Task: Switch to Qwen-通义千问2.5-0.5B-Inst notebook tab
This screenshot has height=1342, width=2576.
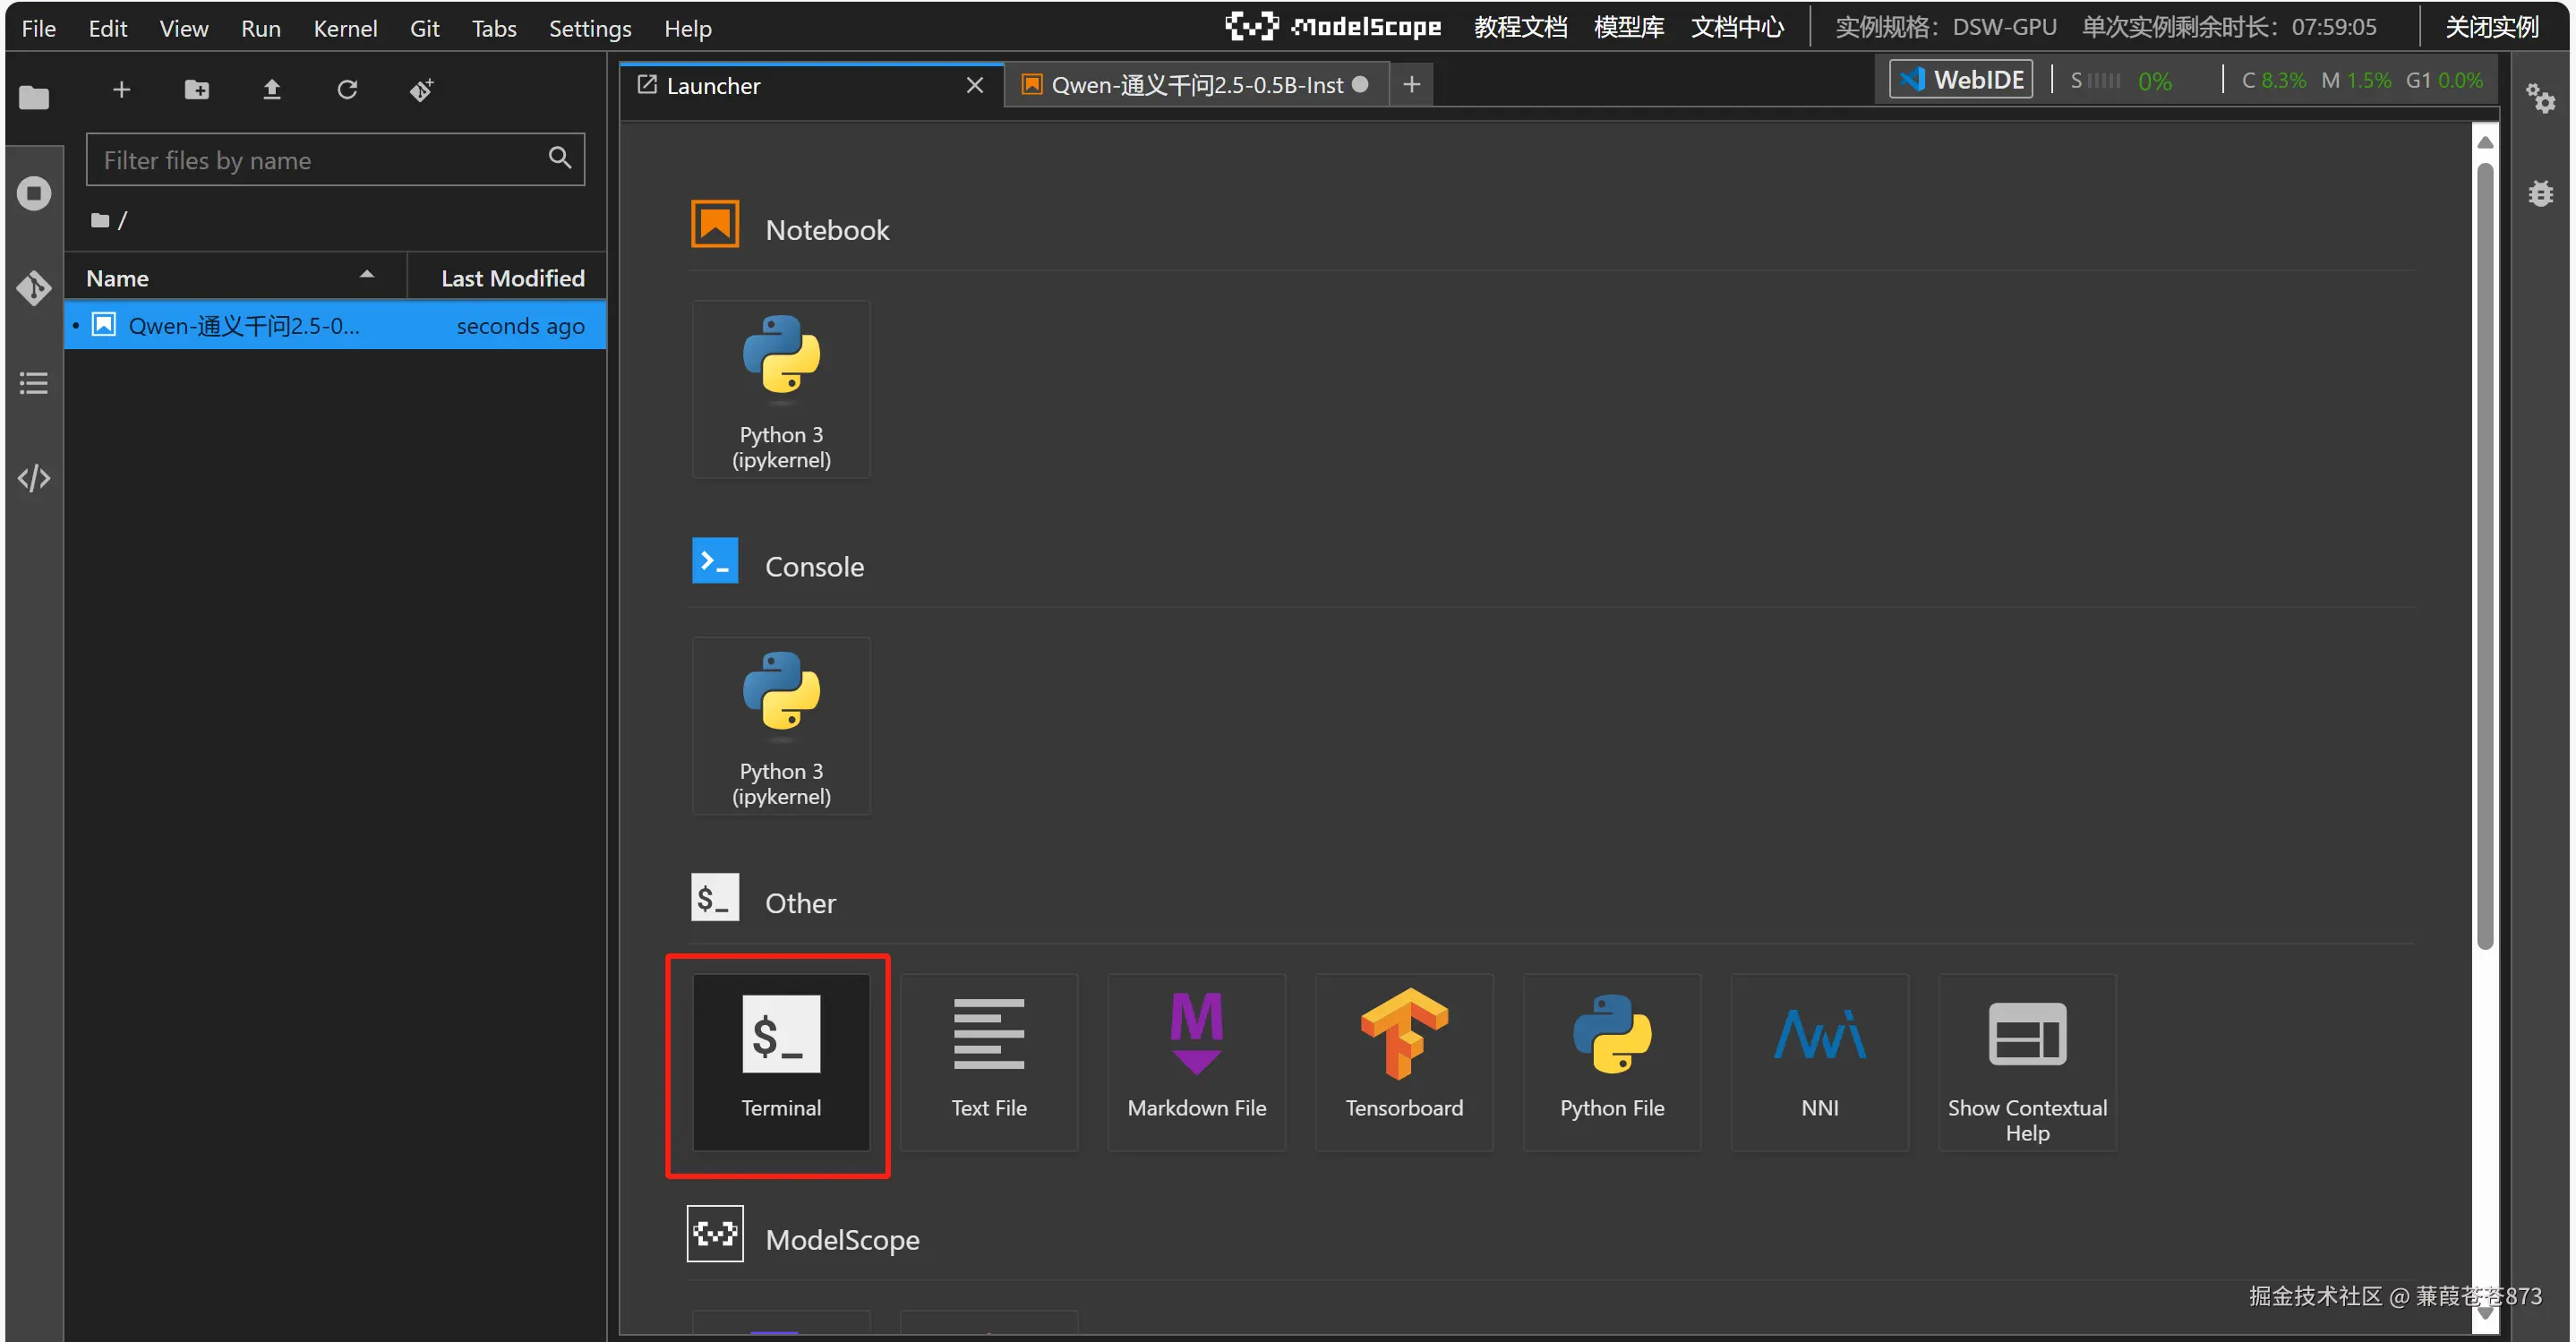Action: (1195, 85)
